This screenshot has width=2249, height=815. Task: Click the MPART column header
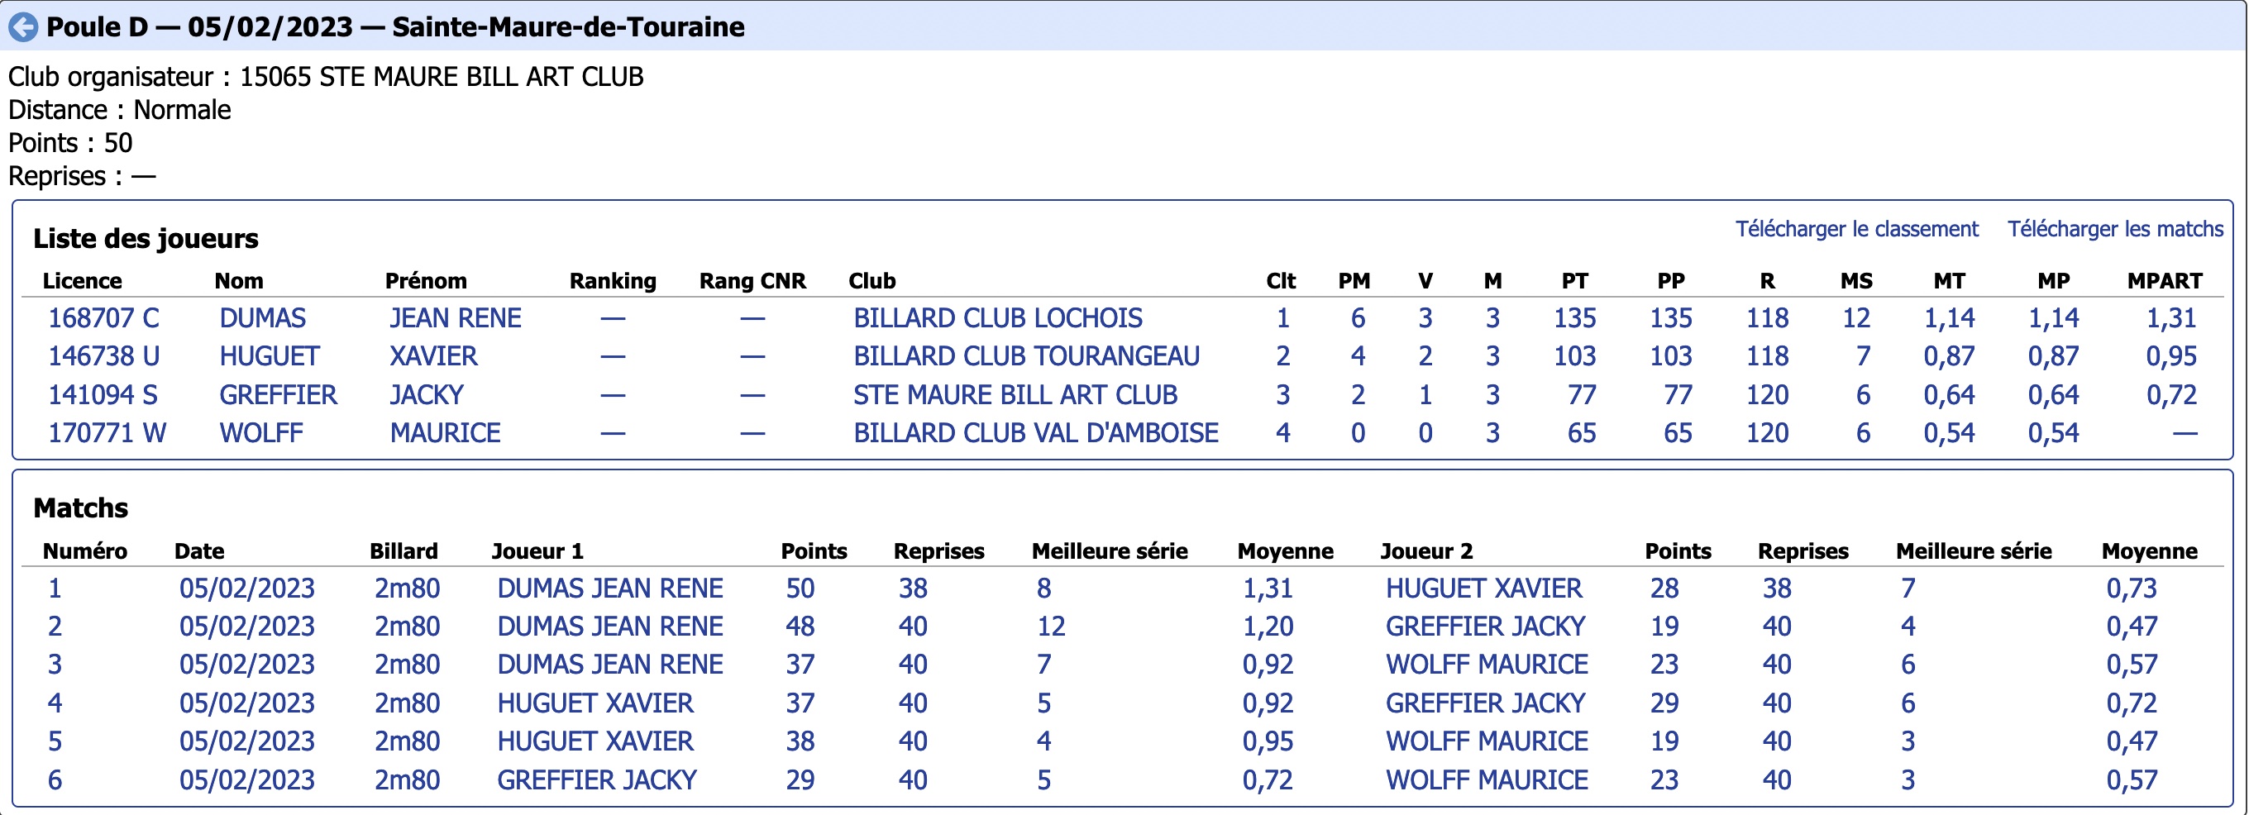tap(2165, 281)
